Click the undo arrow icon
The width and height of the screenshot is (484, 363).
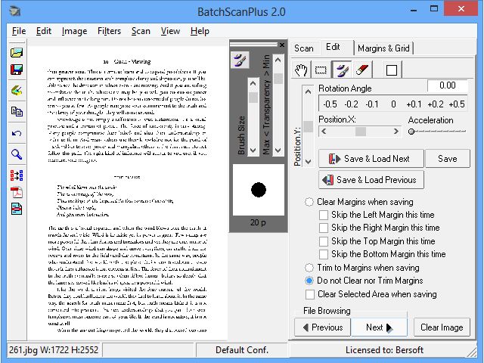tap(17, 133)
